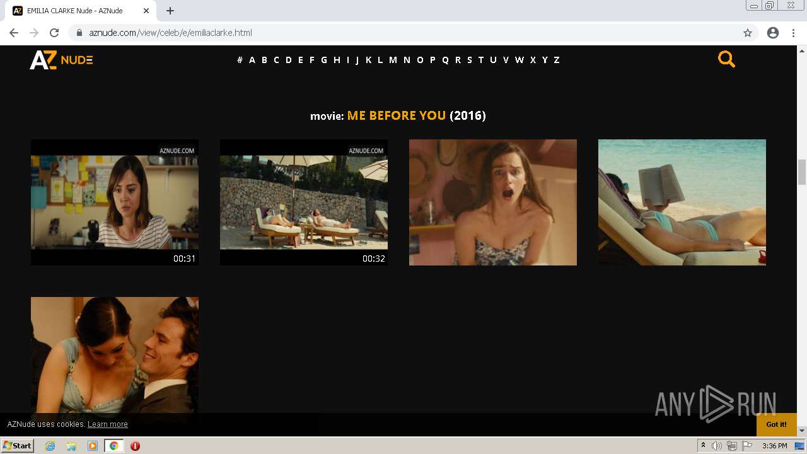This screenshot has height=454, width=807.
Task: Open a new browser tab with plus
Action: tap(170, 11)
